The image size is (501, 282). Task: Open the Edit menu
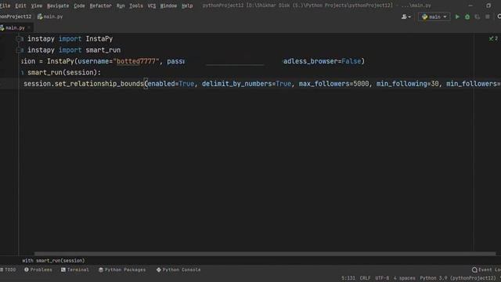[20, 5]
